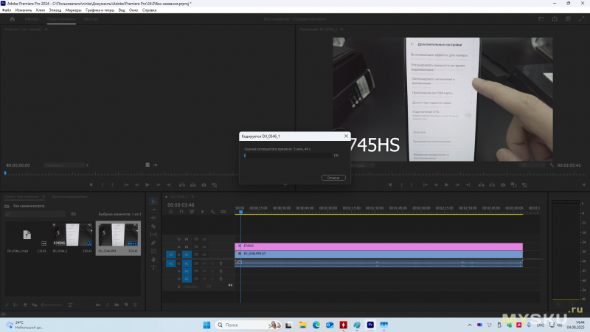
Task: Switch to Экспорт workspace tab
Action: pyautogui.click(x=91, y=19)
